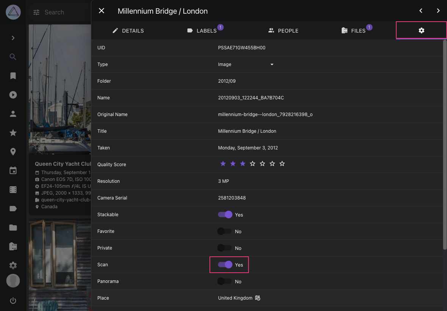Show Favorites via the star sidebar icon
Image resolution: width=447 pixels, height=311 pixels.
point(13,132)
